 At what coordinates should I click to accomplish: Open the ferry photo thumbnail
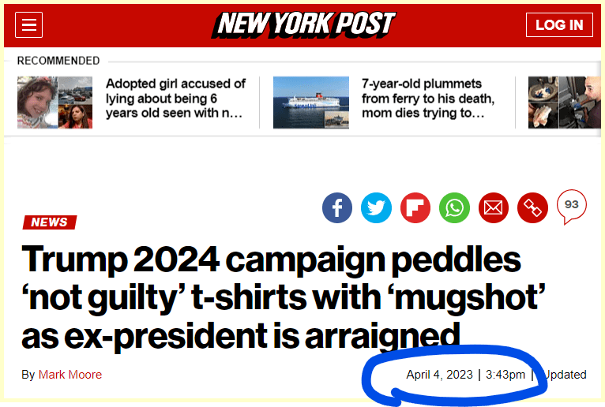(x=311, y=102)
